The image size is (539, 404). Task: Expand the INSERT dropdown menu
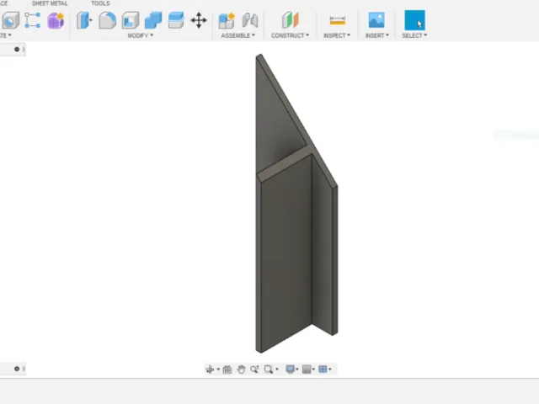pos(377,35)
